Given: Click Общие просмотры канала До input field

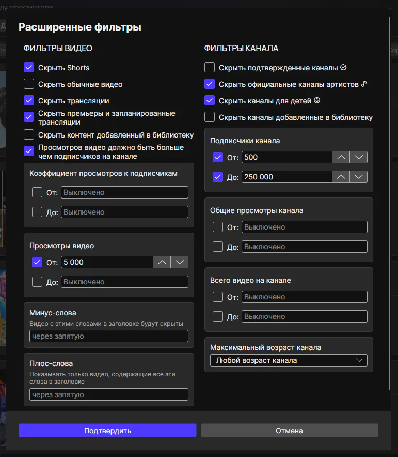Looking at the screenshot, I should pos(305,247).
